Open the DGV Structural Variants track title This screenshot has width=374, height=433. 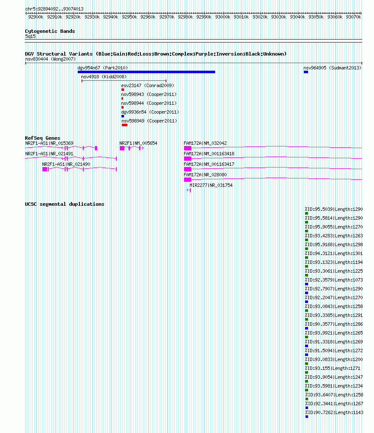click(155, 54)
